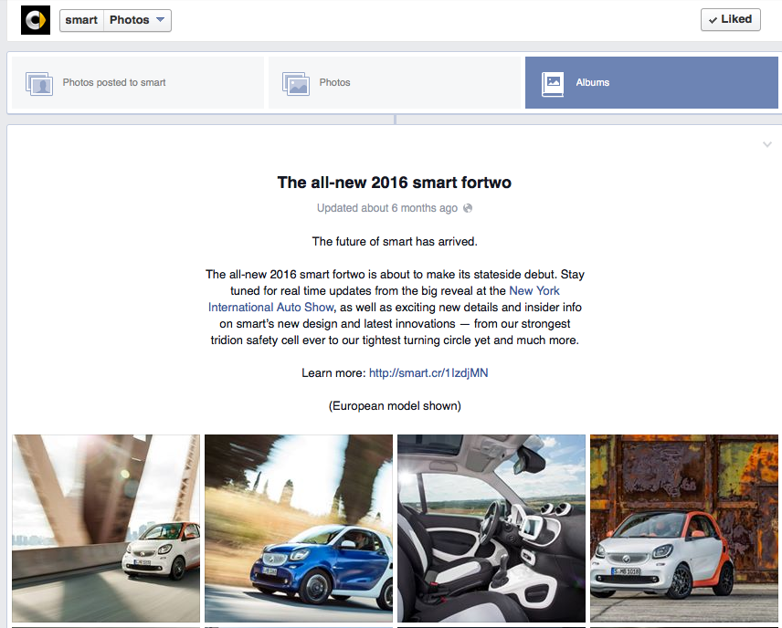Switch to the Photos tab

pyautogui.click(x=395, y=83)
